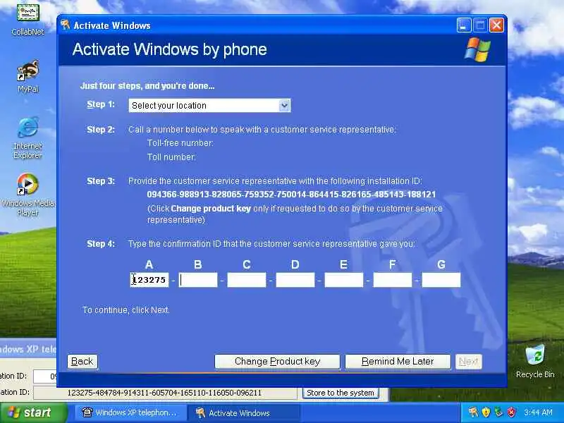Focus confirmation ID field A
This screenshot has height=423, width=564.
point(149,280)
